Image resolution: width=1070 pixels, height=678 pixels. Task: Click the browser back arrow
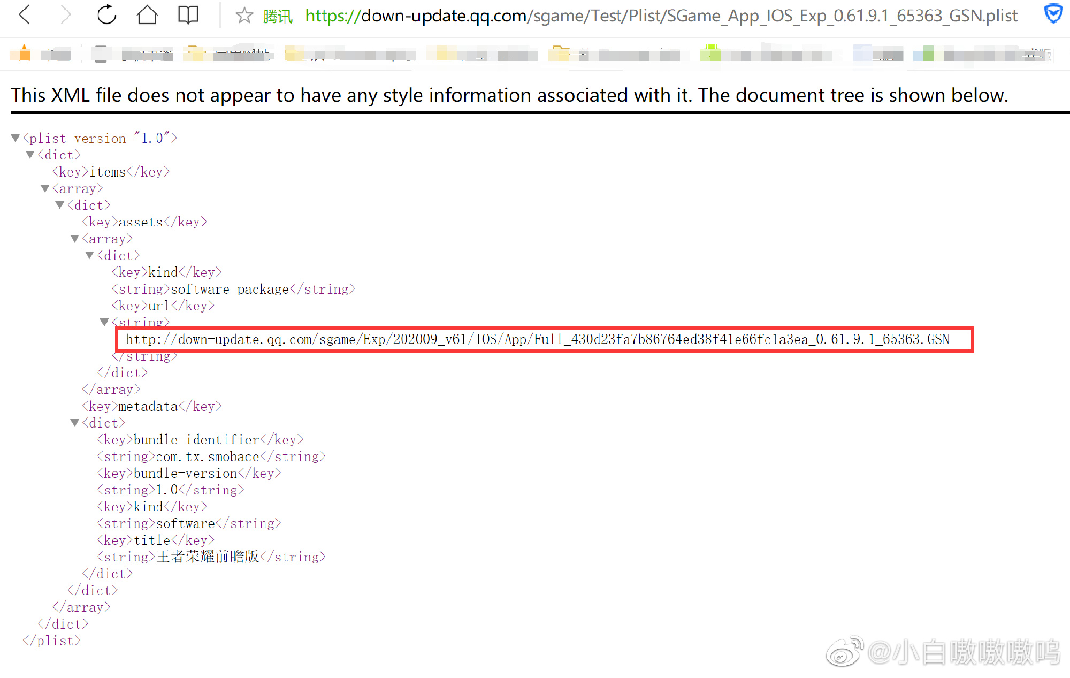(x=25, y=15)
